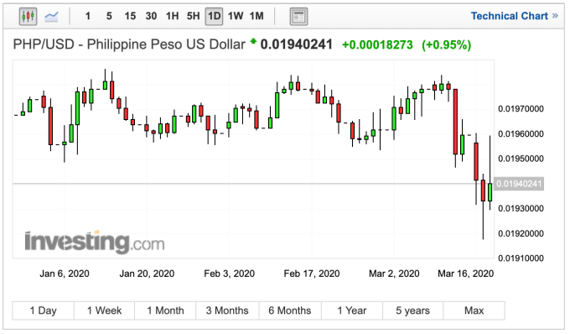Choose the 5H interval

[x=194, y=17]
